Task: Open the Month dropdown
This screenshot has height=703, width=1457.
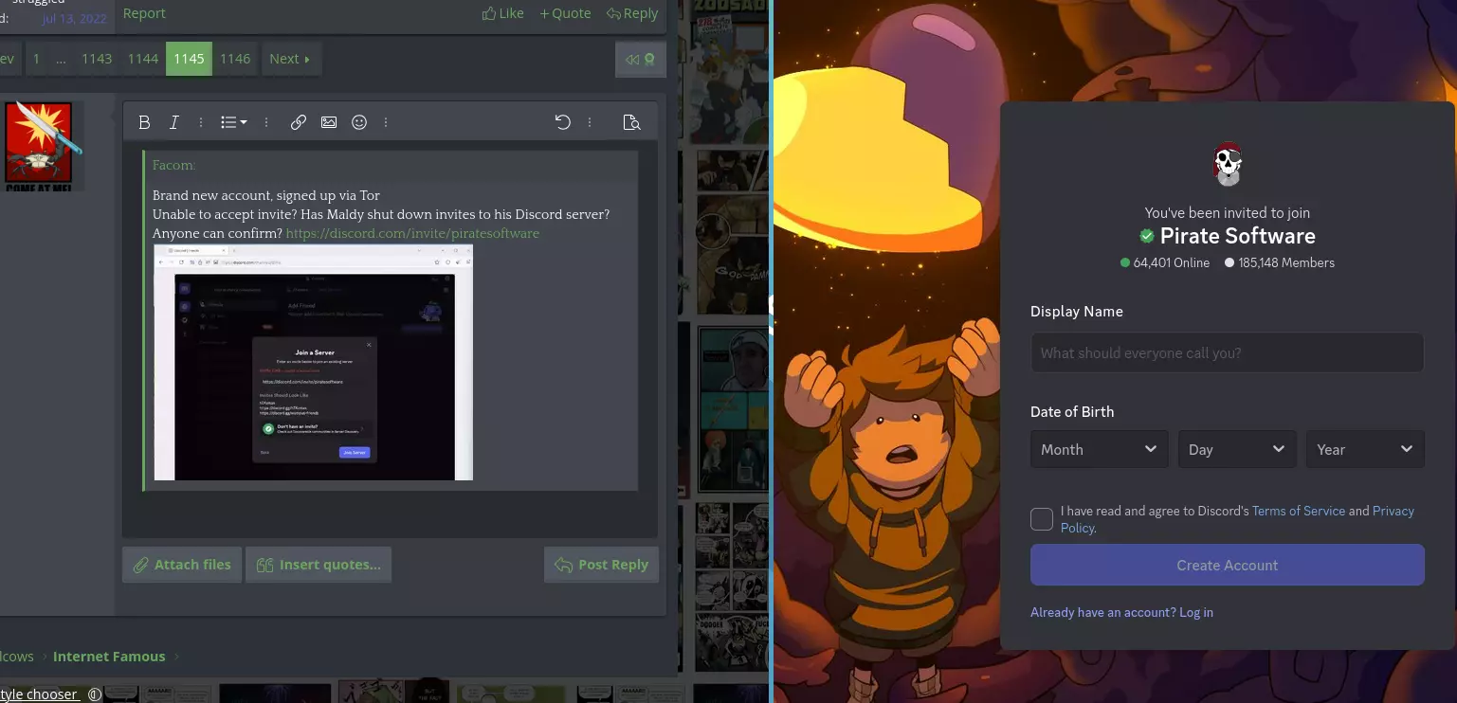Action: click(1100, 449)
